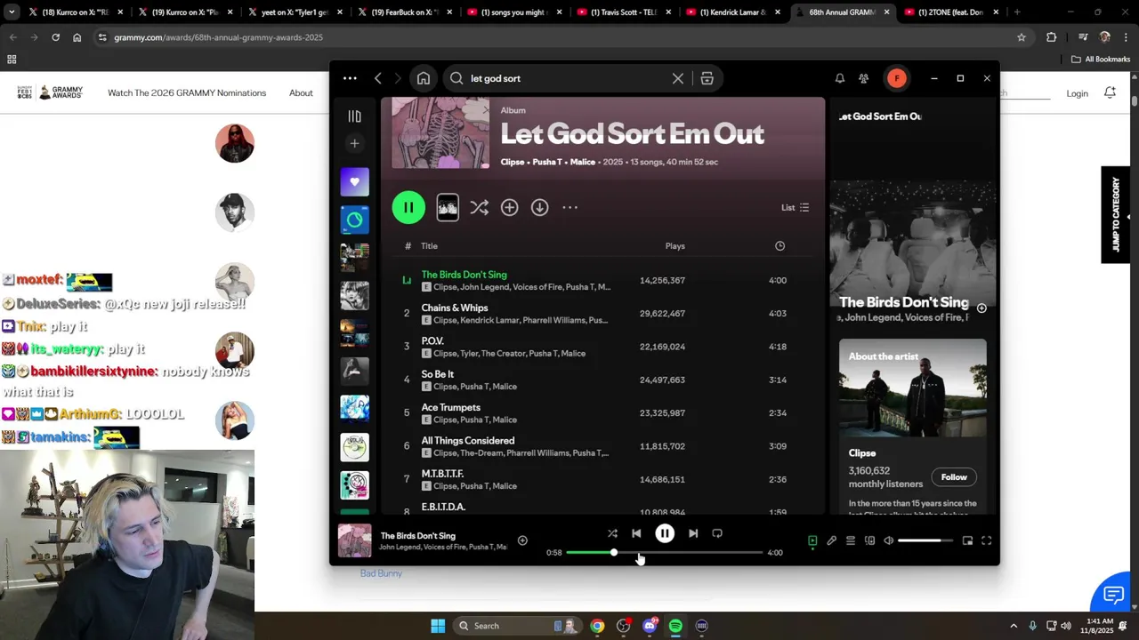The height and width of the screenshot is (640, 1139).
Task: Mute Spotify volume
Action: click(888, 540)
